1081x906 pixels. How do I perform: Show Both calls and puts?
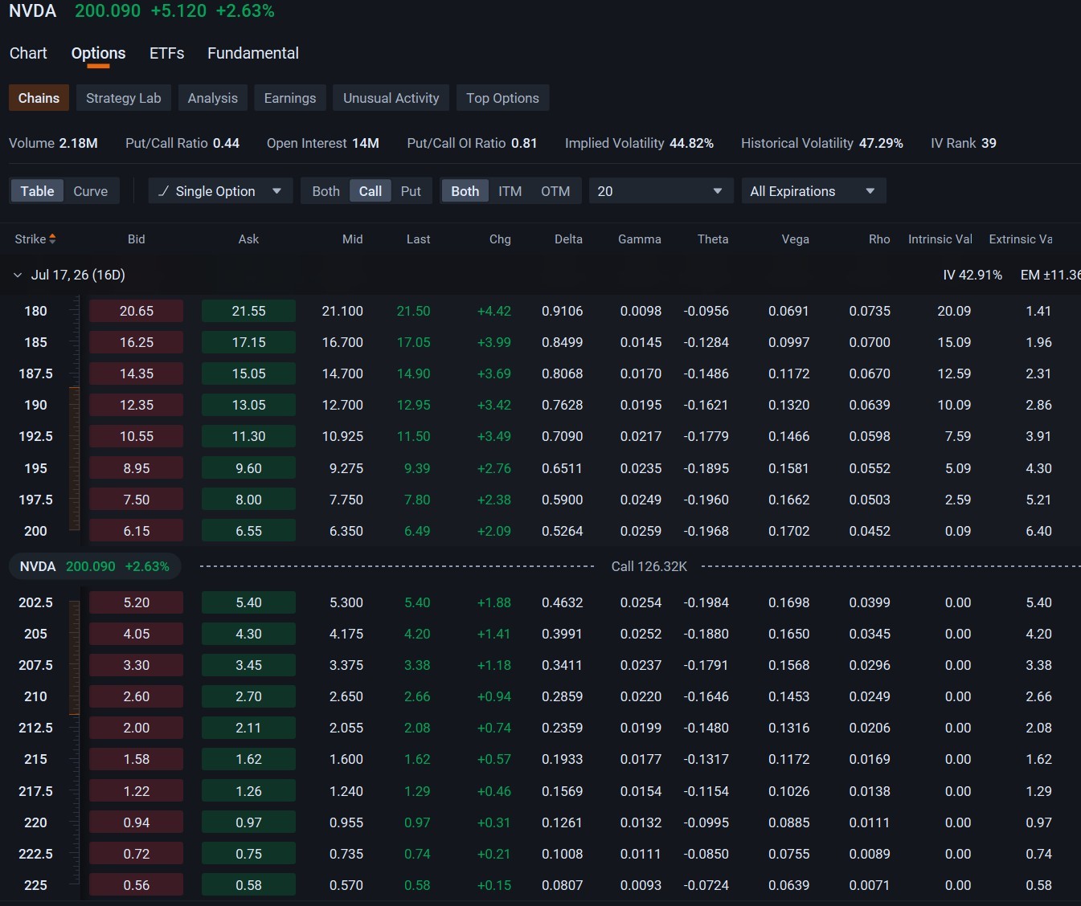(326, 191)
